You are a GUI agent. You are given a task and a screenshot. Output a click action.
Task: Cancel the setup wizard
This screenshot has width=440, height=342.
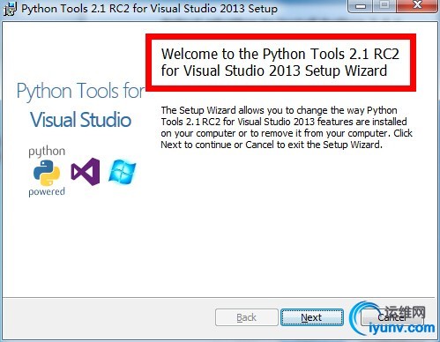(x=392, y=317)
